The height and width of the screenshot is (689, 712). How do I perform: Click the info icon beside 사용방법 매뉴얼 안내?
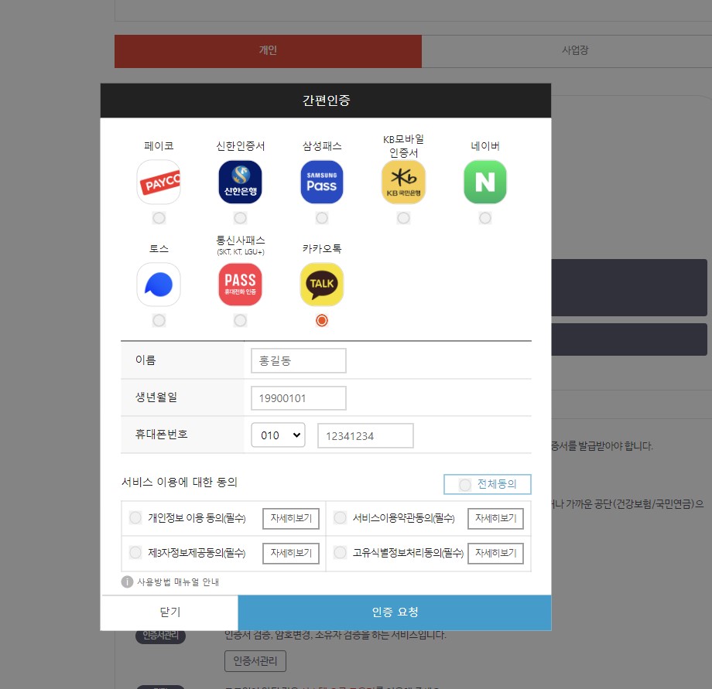[x=127, y=582]
